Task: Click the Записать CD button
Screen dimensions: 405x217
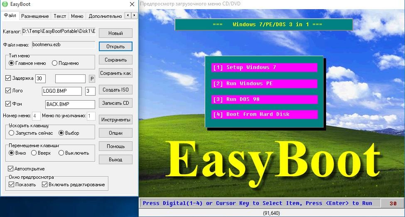Action: tap(115, 103)
